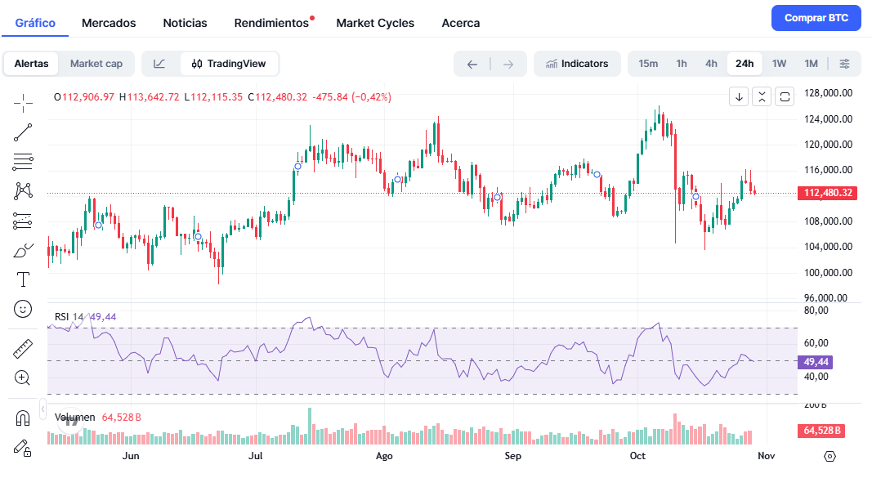
Task: Open the Indicators menu
Action: (577, 64)
